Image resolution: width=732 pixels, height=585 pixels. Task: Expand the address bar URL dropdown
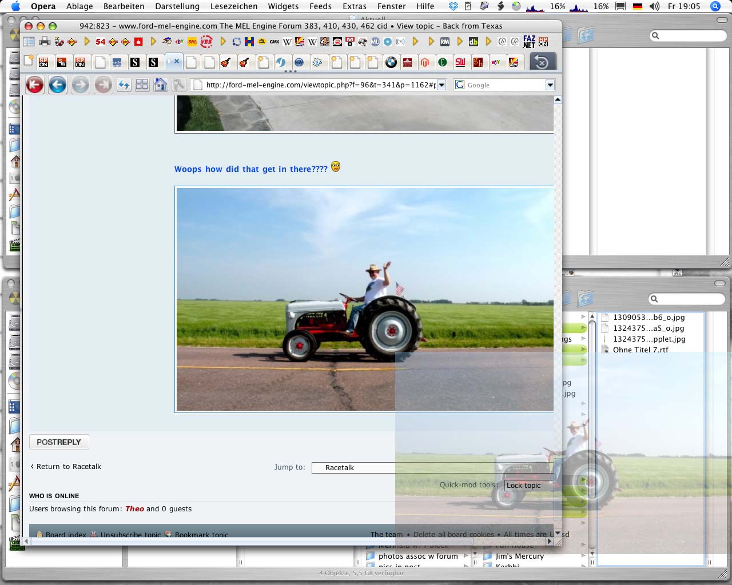(441, 85)
